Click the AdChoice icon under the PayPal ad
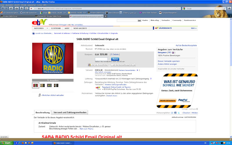 pos(197,109)
